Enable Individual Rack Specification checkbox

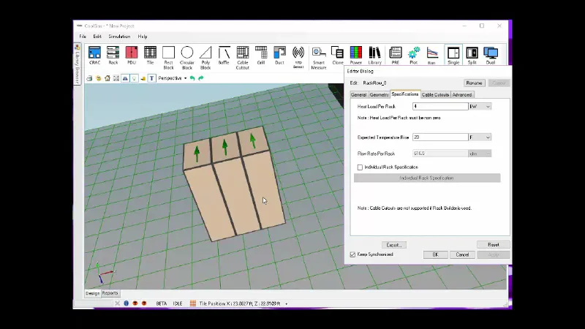coord(360,167)
